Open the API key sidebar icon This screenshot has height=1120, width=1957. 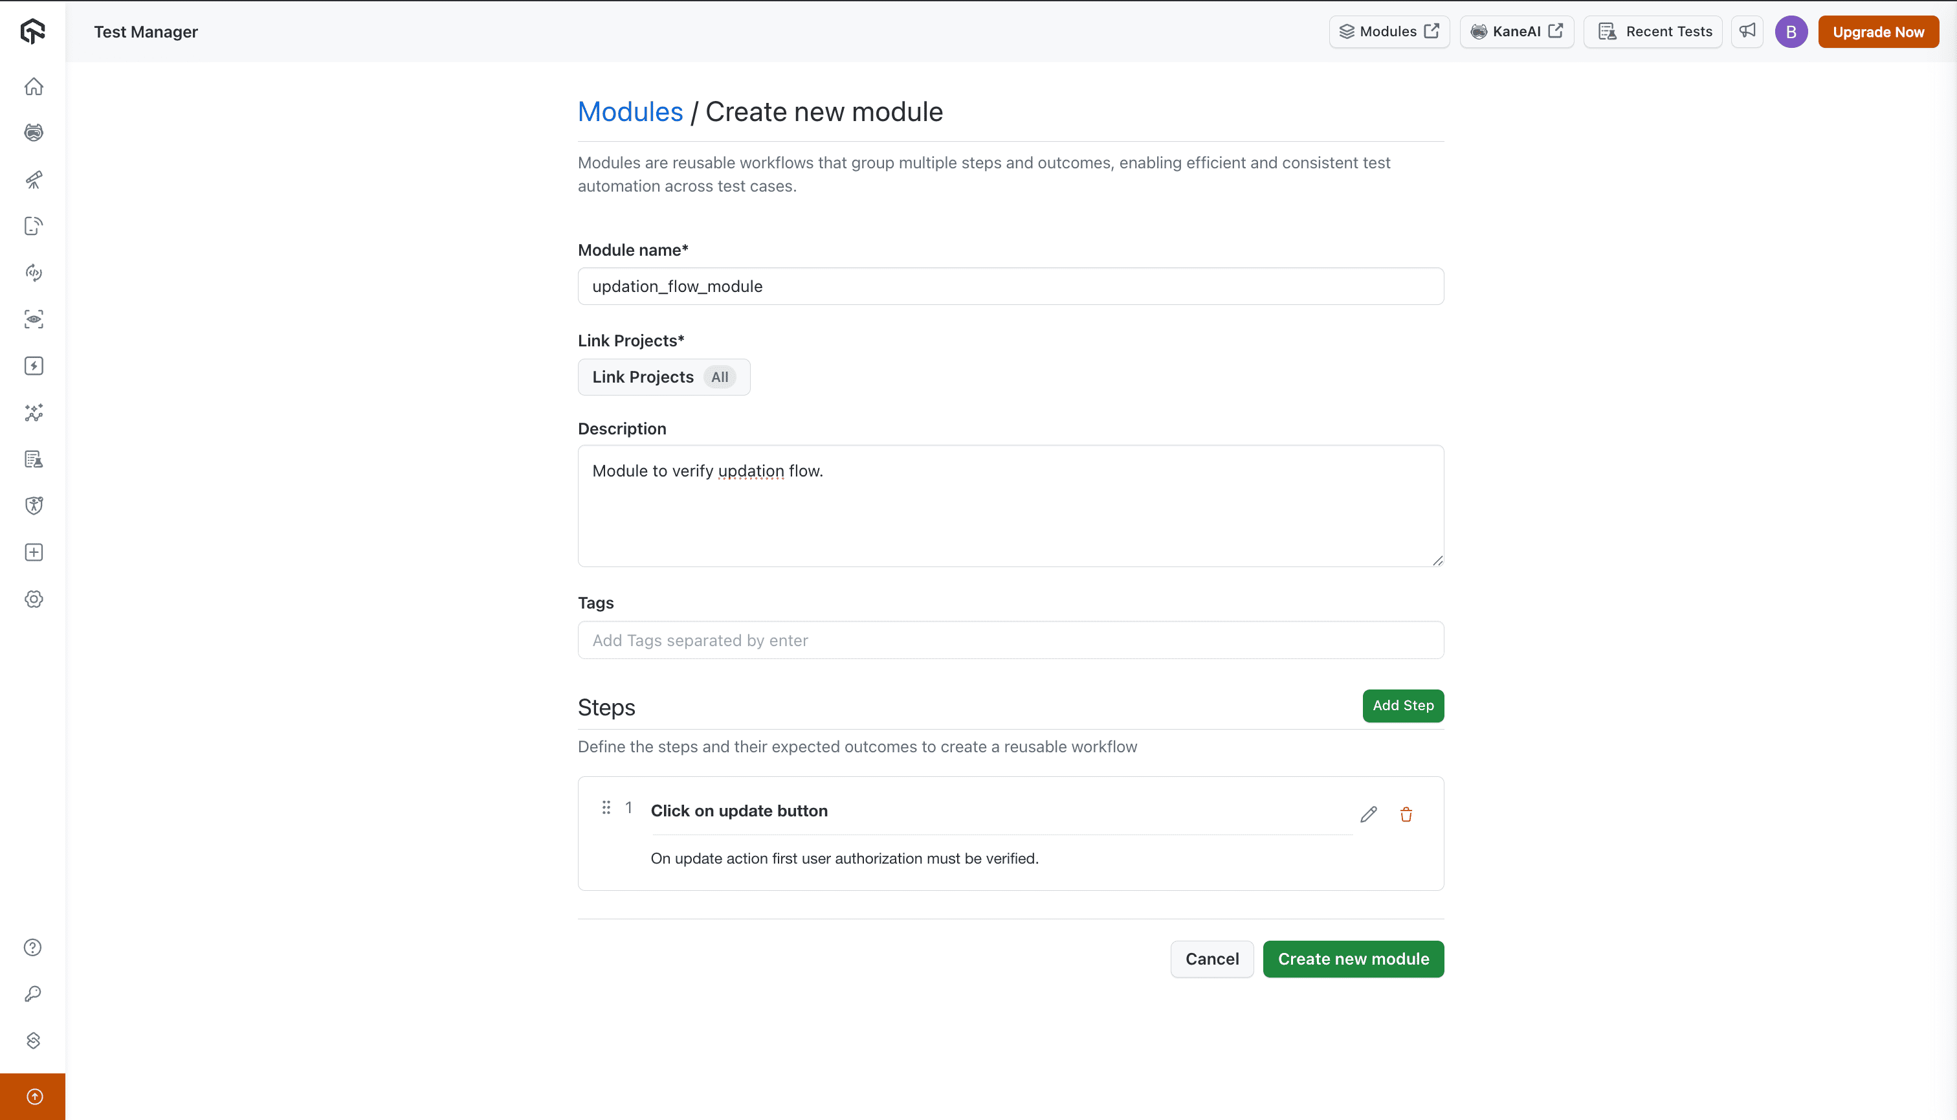coord(32,993)
